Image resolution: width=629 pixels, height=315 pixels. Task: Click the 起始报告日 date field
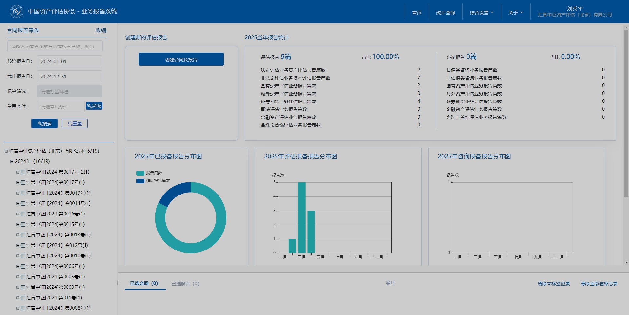point(69,62)
